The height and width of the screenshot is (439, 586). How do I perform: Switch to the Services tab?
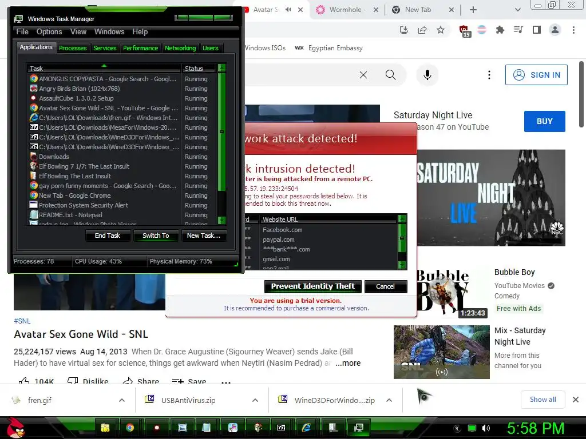pyautogui.click(x=105, y=48)
